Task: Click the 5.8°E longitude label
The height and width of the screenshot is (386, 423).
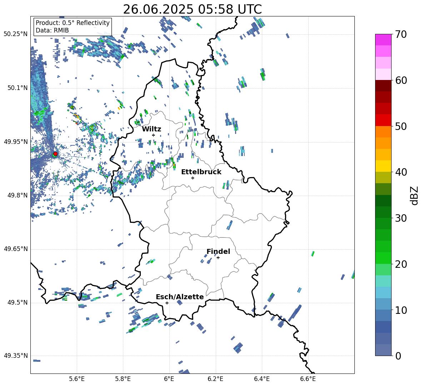Action: (x=123, y=379)
